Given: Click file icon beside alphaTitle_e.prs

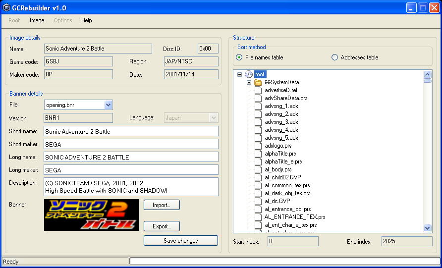Looking at the screenshot, I should coord(258,161).
